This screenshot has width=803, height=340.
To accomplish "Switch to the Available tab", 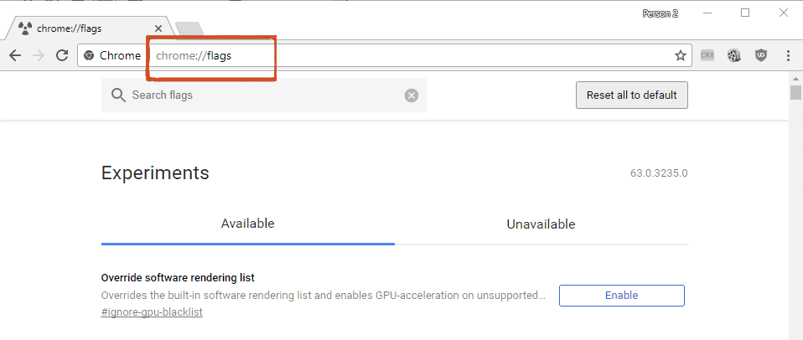I will (x=248, y=224).
